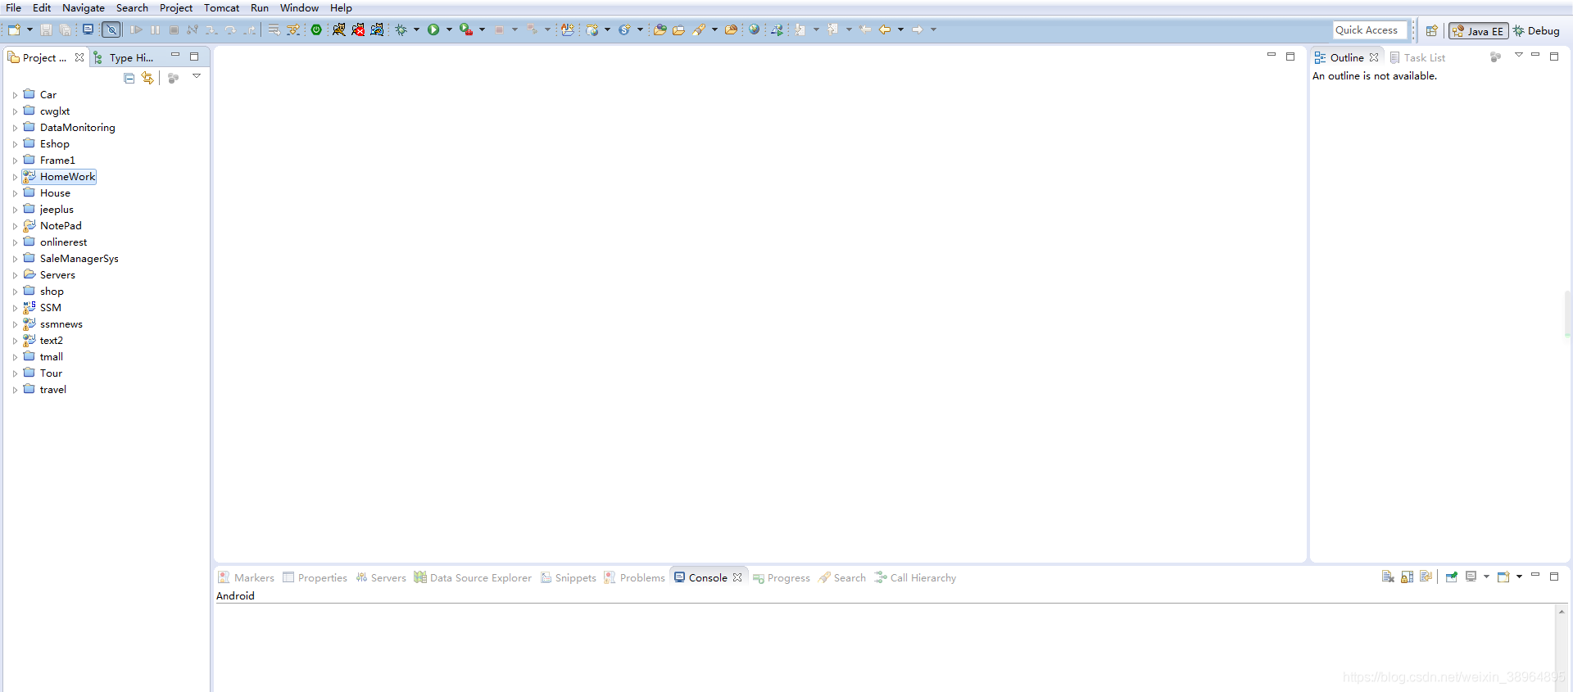Toggle Scroll Lock in Console toolbar
This screenshot has height=692, width=1573.
pos(1408,577)
